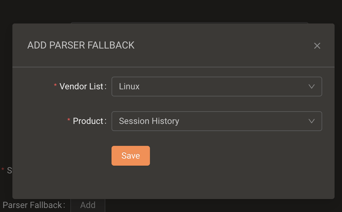Viewport: 342px width, 212px height.
Task: Click the header divider line under title
Action: coord(173,67)
